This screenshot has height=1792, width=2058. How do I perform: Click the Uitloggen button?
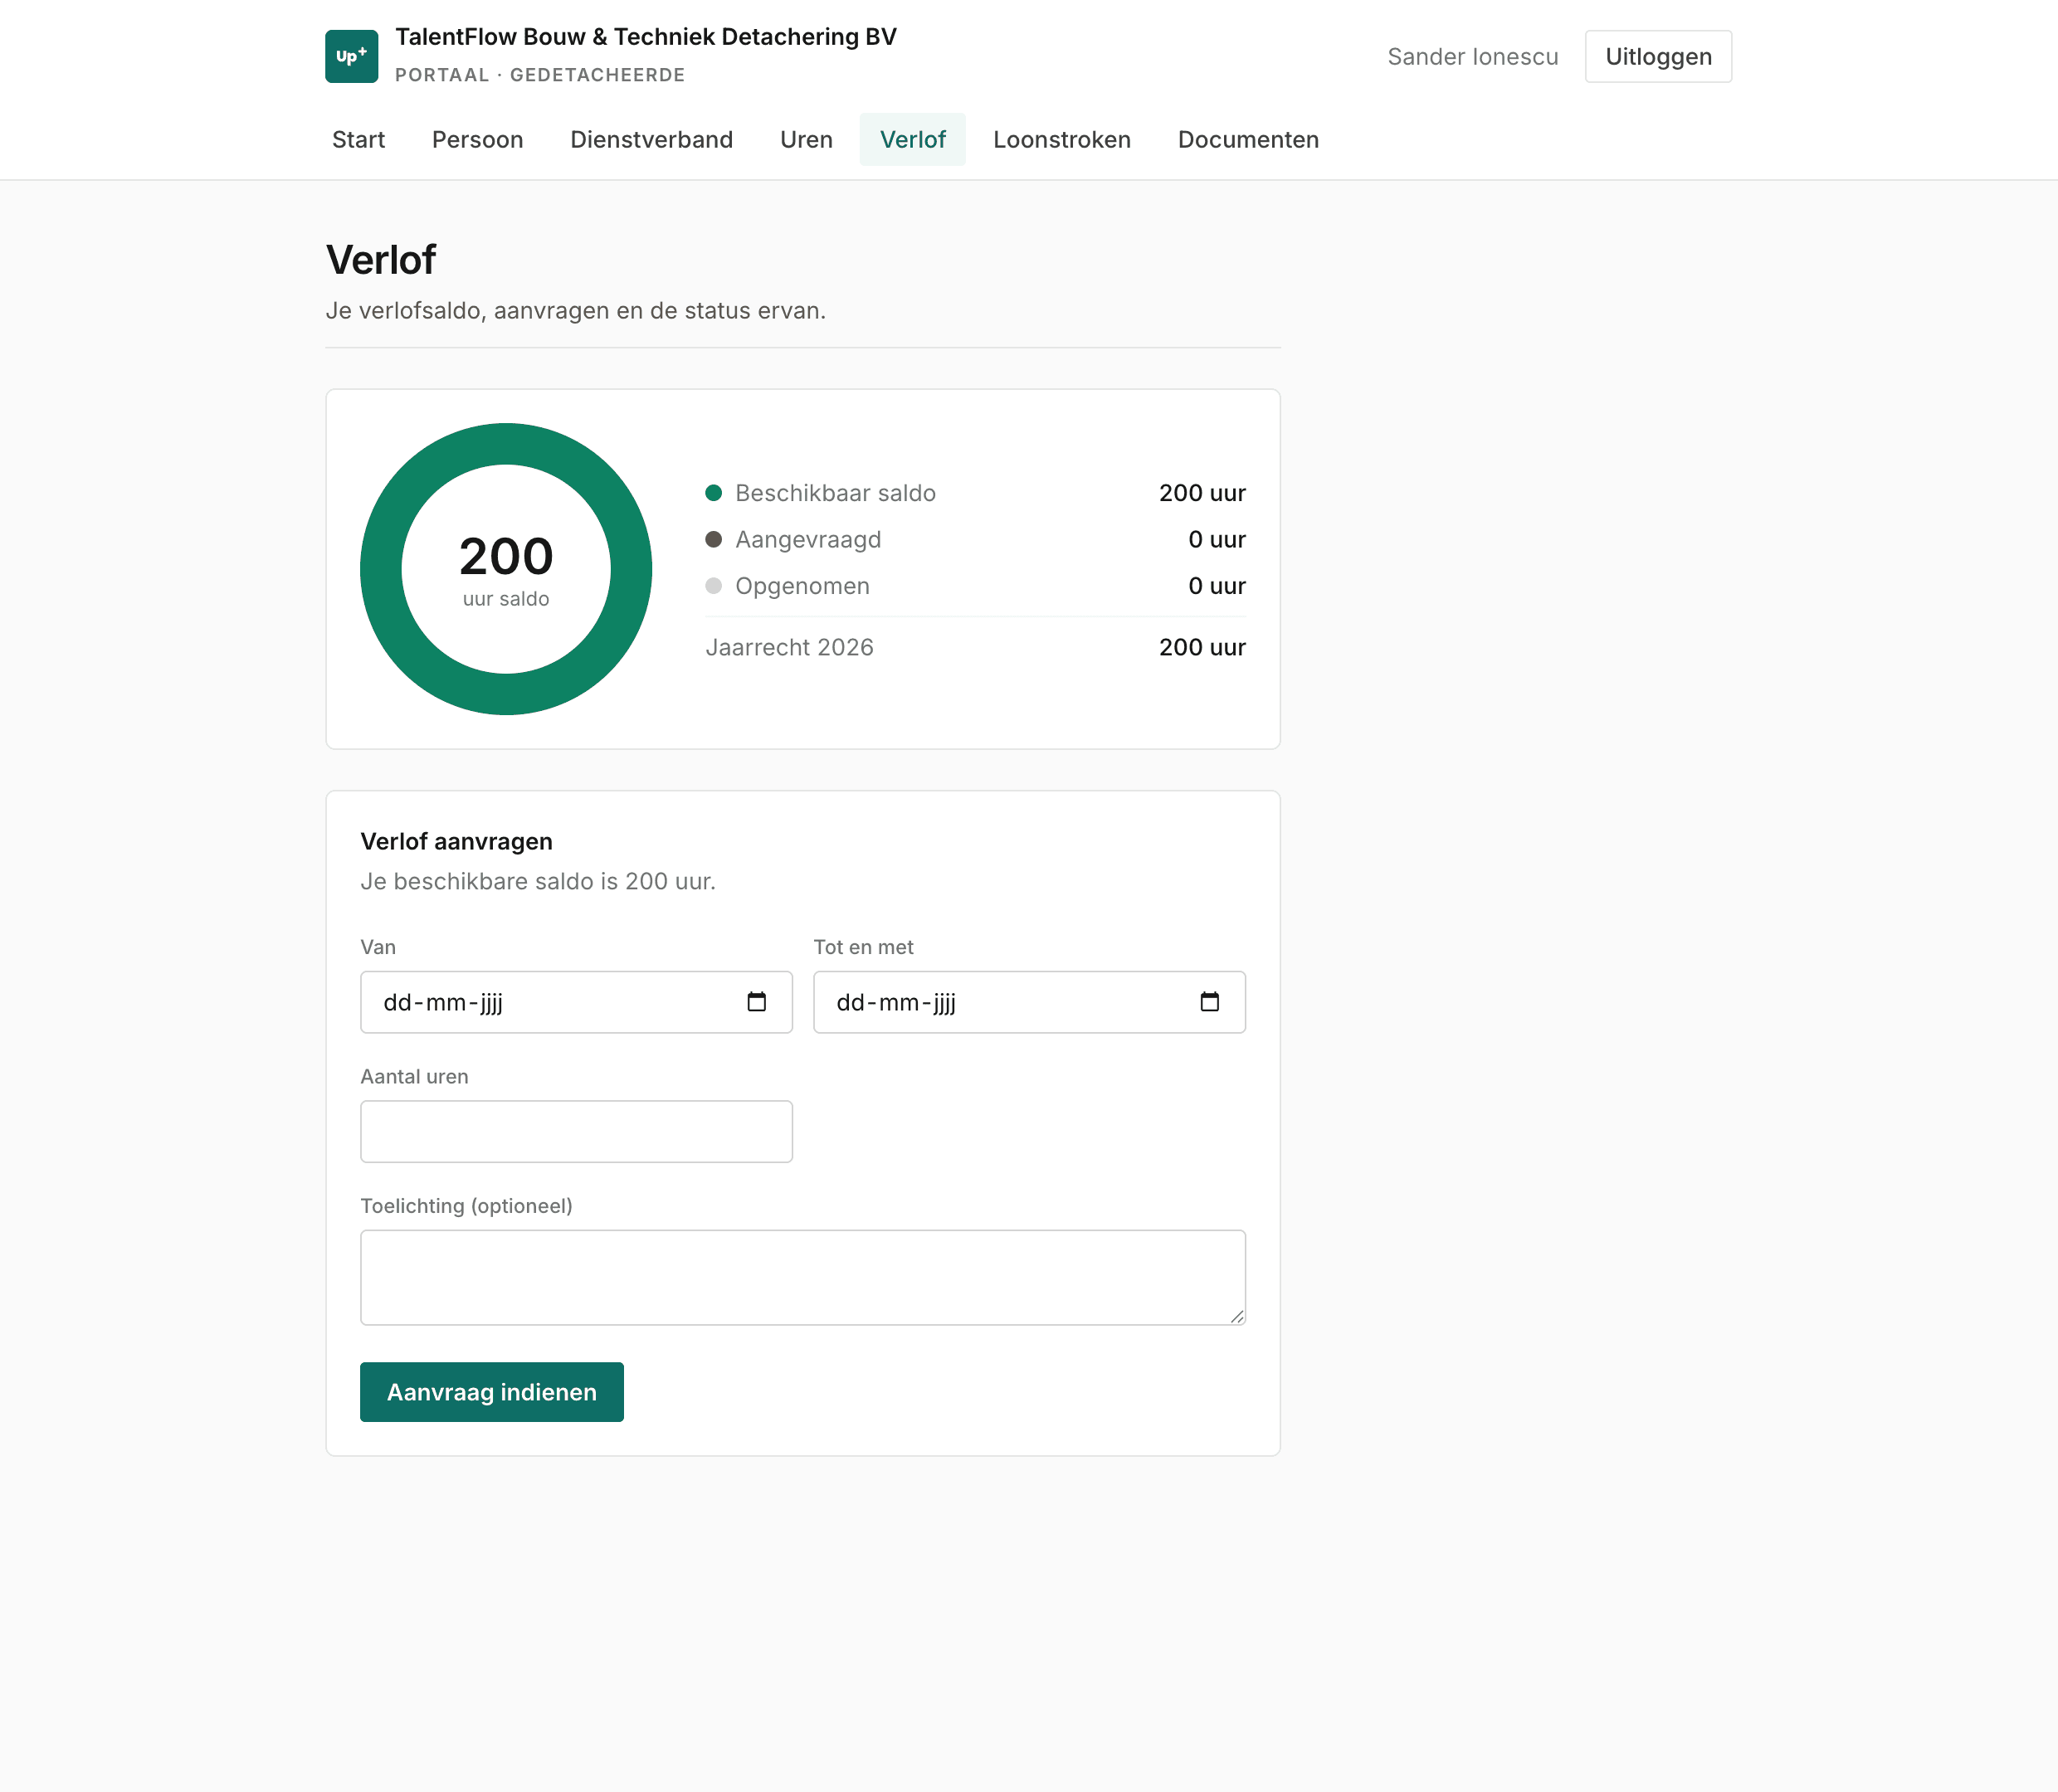click(1658, 56)
